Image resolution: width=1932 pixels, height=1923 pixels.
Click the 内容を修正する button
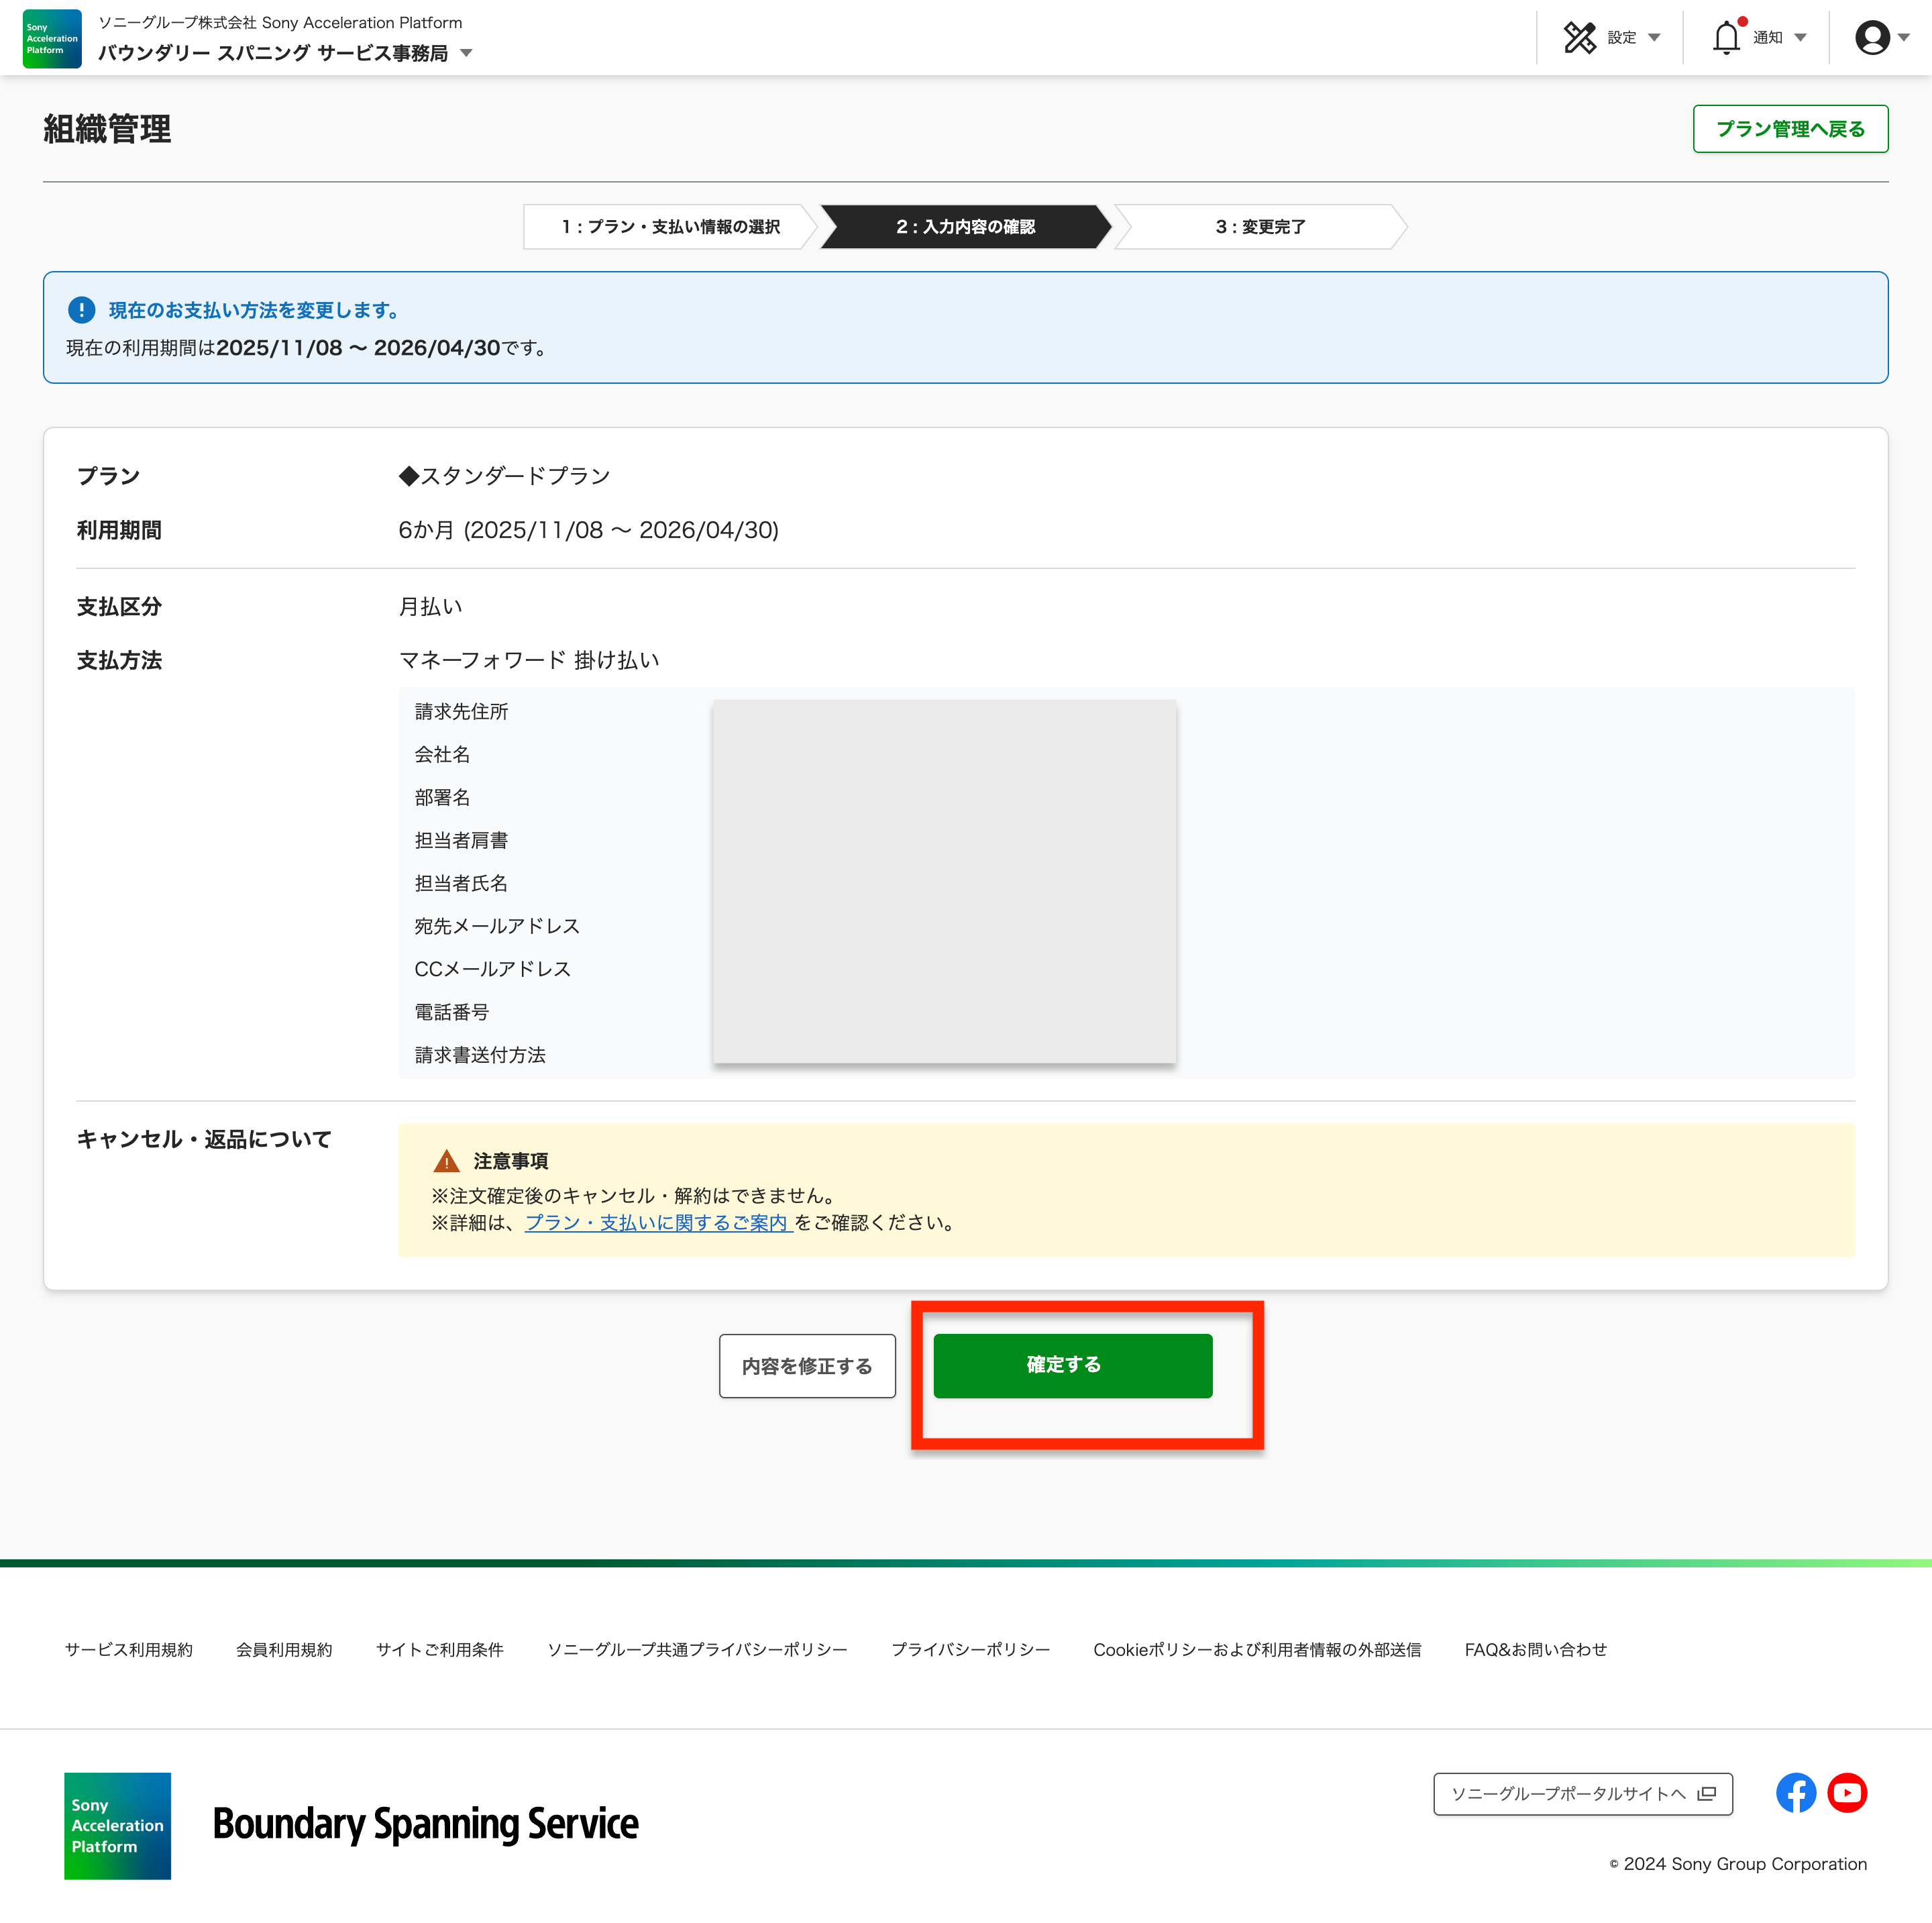point(807,1366)
